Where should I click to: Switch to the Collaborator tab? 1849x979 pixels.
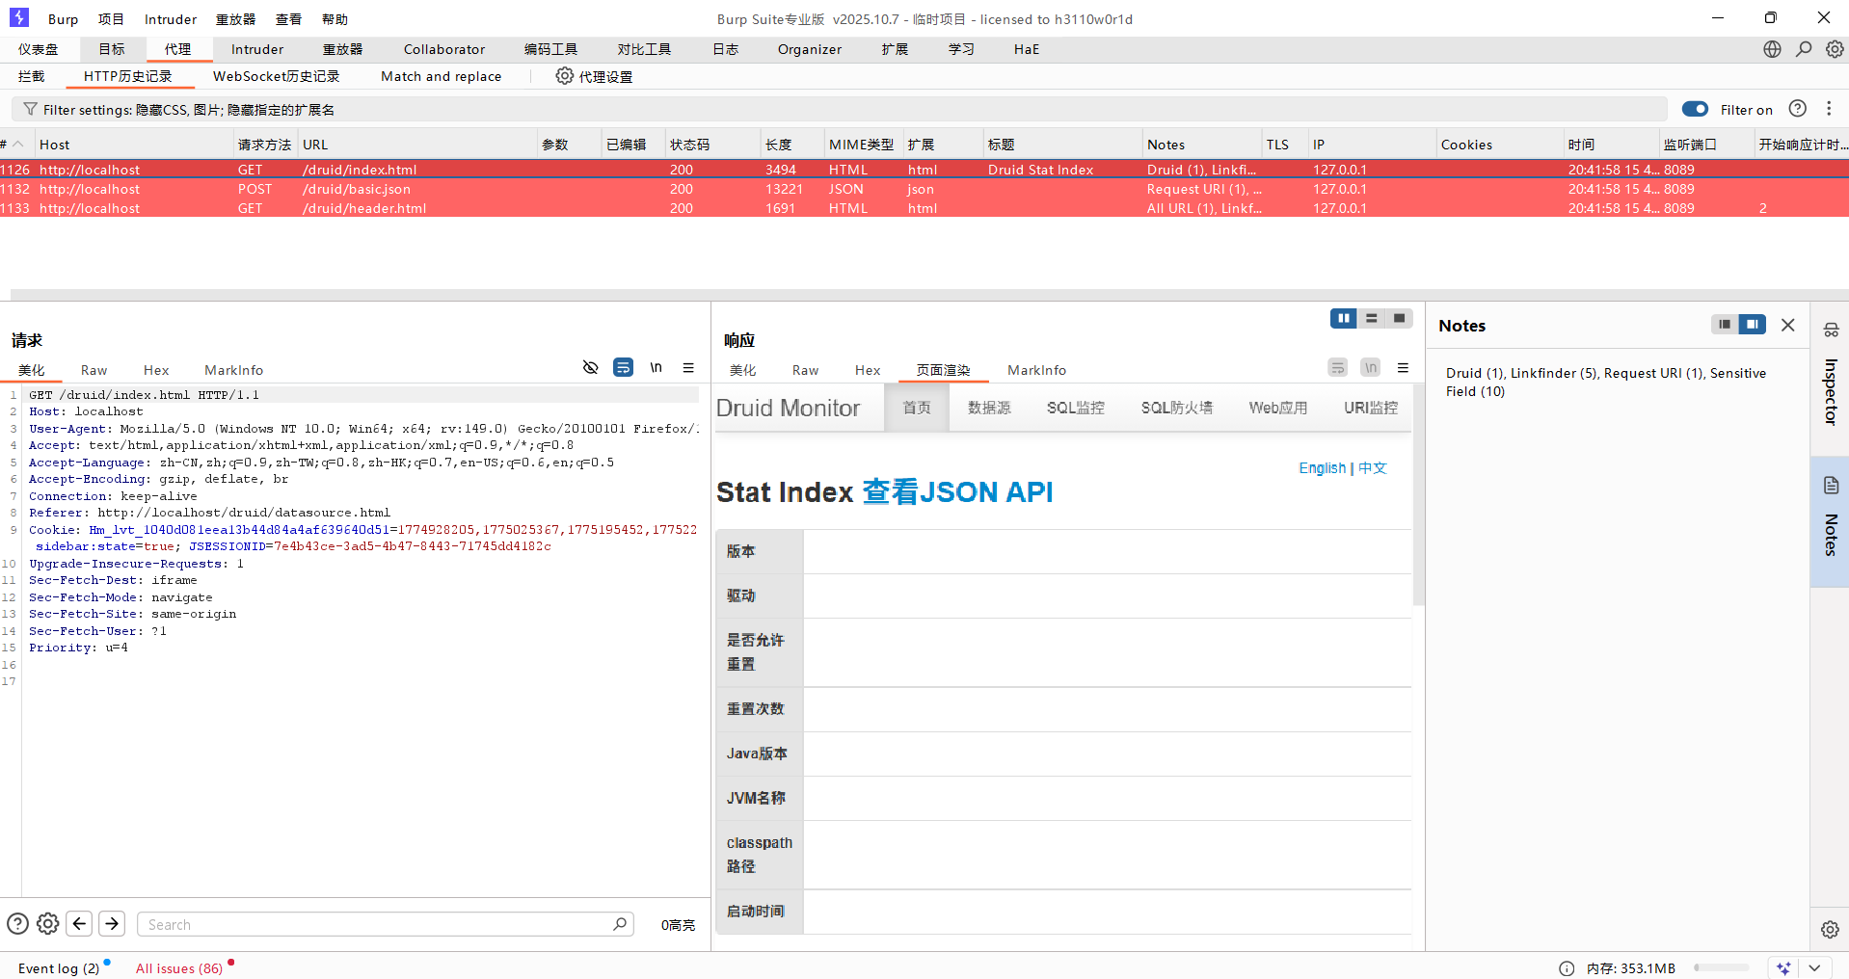tap(444, 49)
